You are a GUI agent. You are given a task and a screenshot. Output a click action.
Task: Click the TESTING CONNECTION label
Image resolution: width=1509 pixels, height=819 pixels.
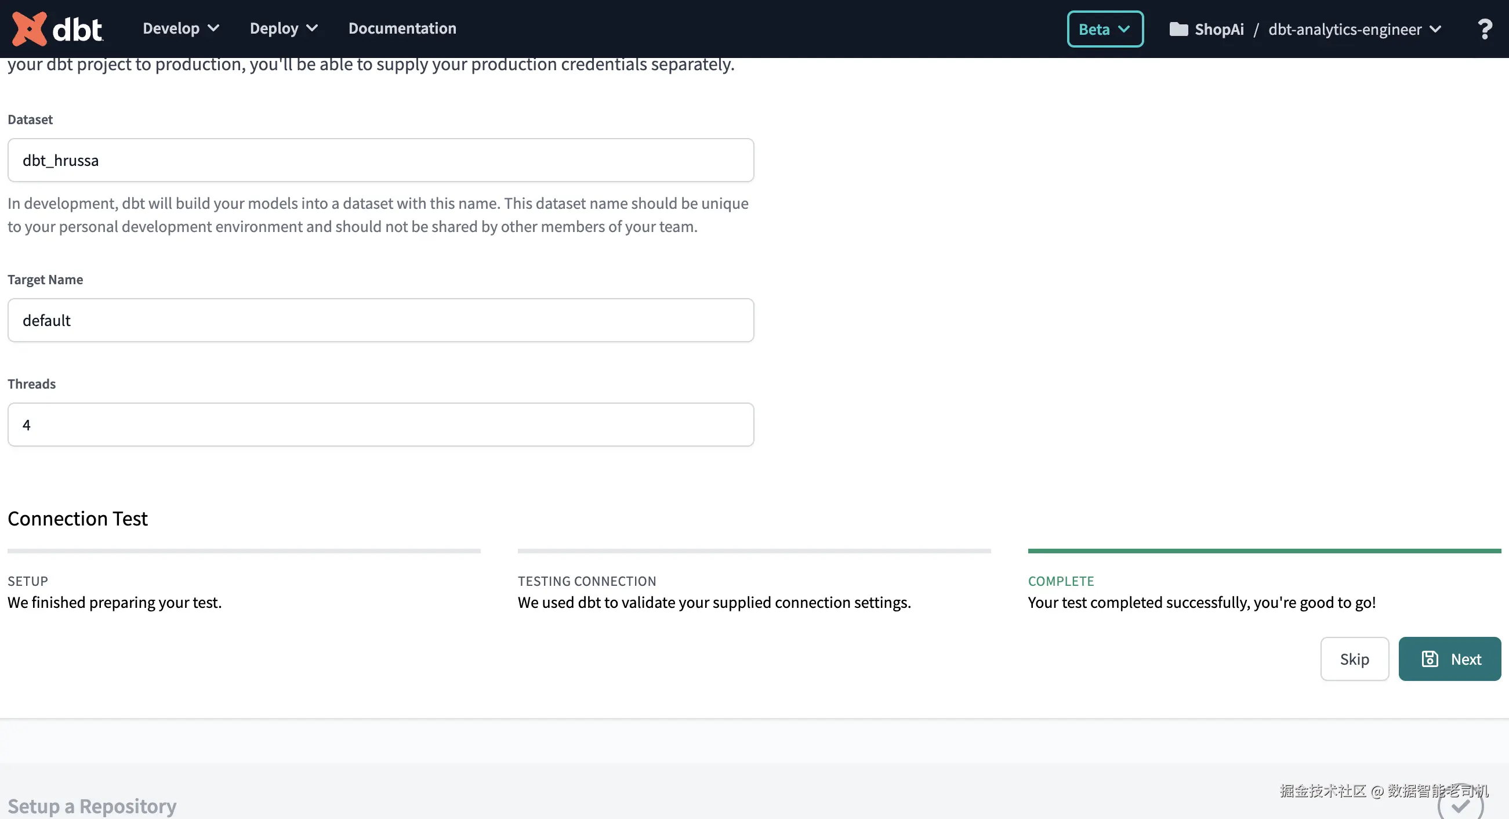(x=586, y=581)
